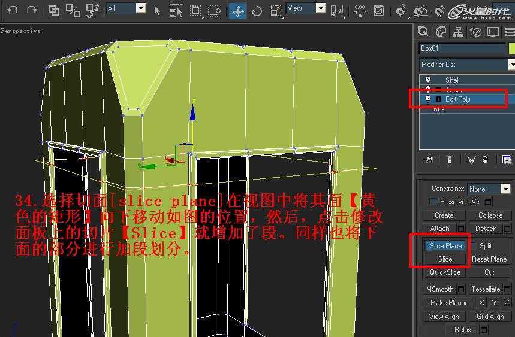Open the Attach list settings box

coord(461,229)
